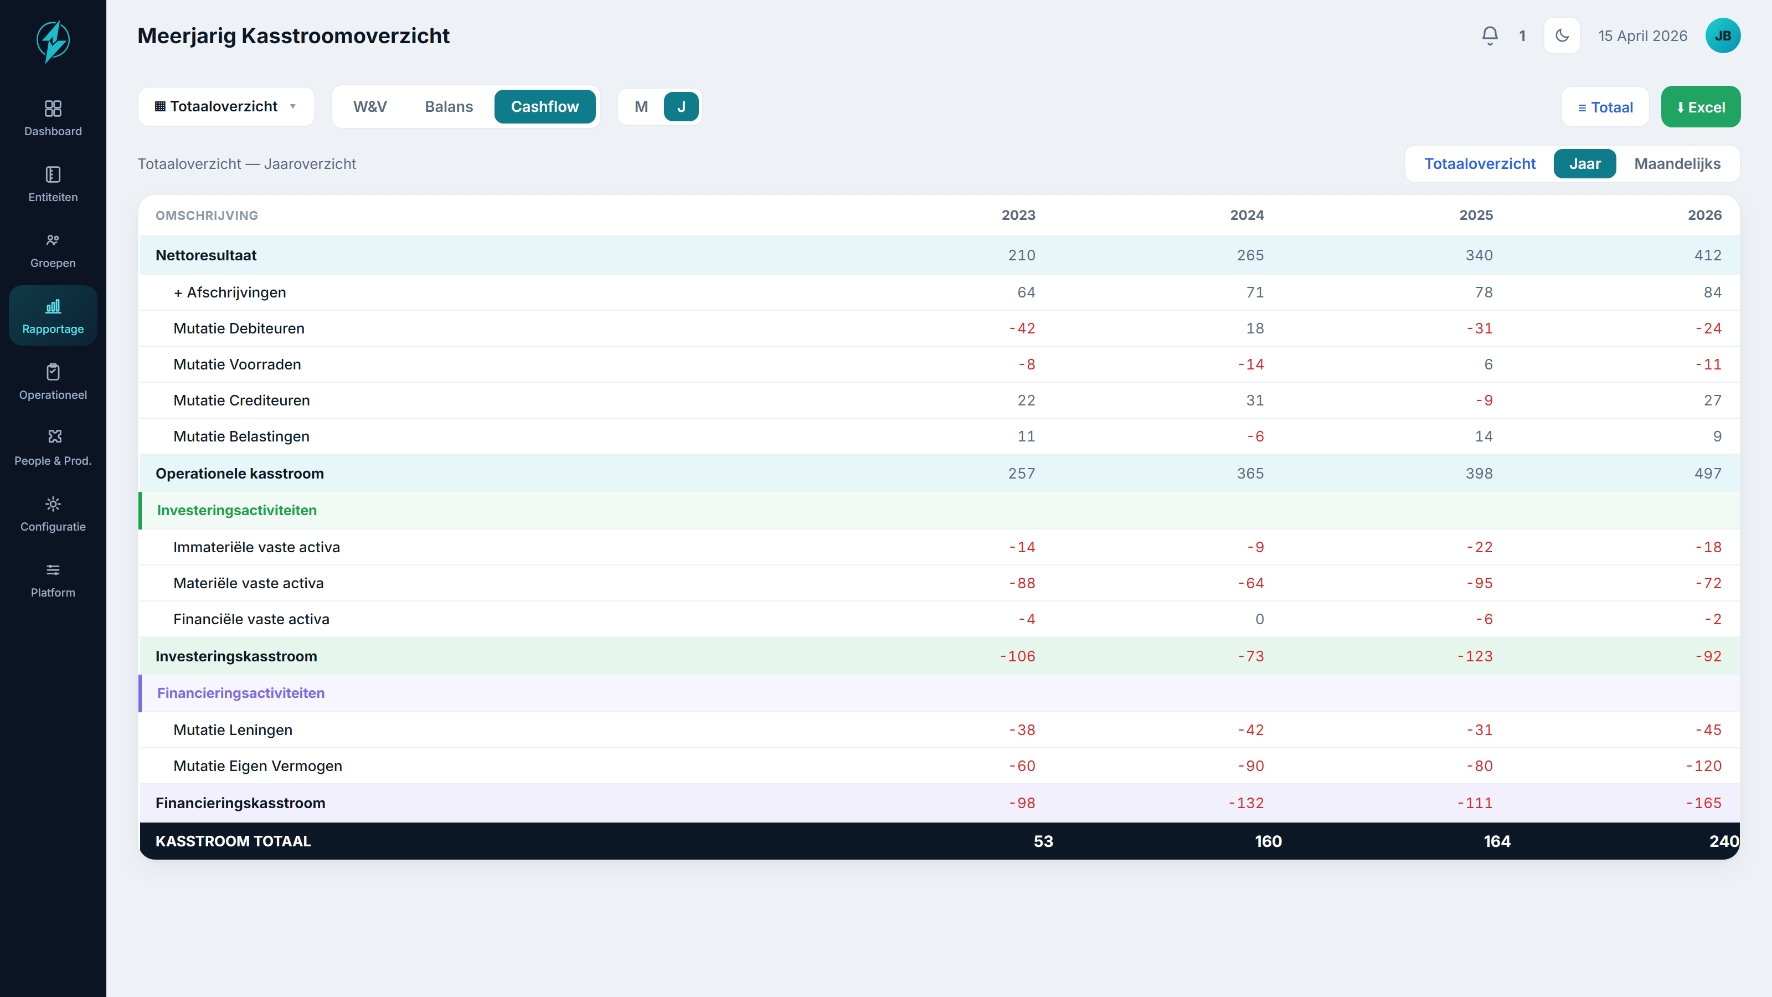Click the KASSTROOM TOTAAL row label

click(233, 841)
